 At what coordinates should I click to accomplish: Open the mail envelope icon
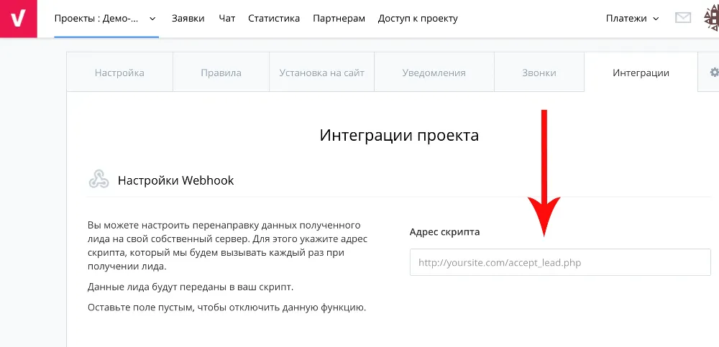click(x=683, y=19)
